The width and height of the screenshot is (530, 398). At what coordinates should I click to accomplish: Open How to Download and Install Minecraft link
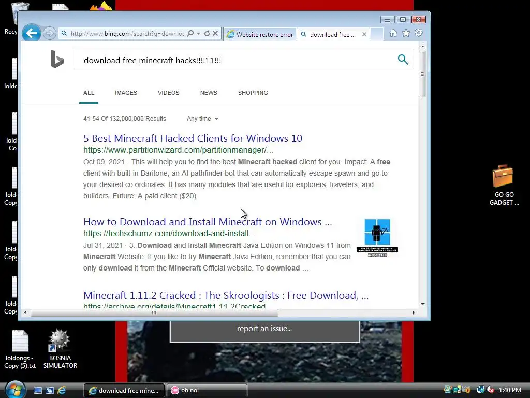[x=208, y=222]
